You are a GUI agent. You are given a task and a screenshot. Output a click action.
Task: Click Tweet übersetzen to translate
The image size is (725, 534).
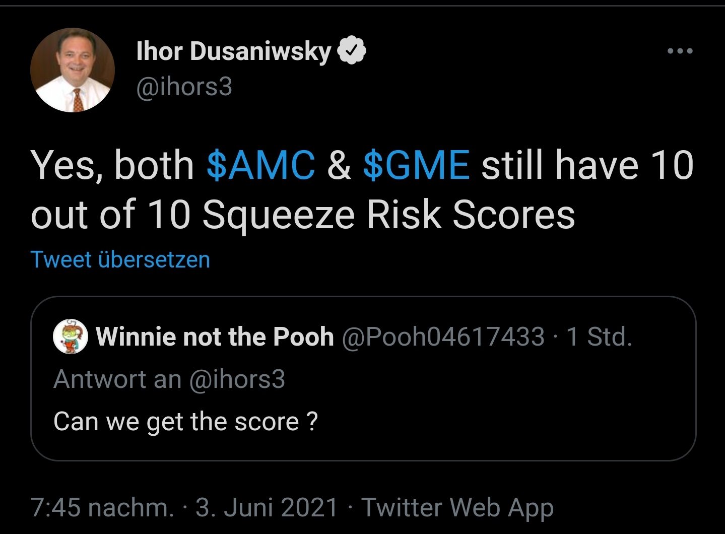click(x=120, y=260)
